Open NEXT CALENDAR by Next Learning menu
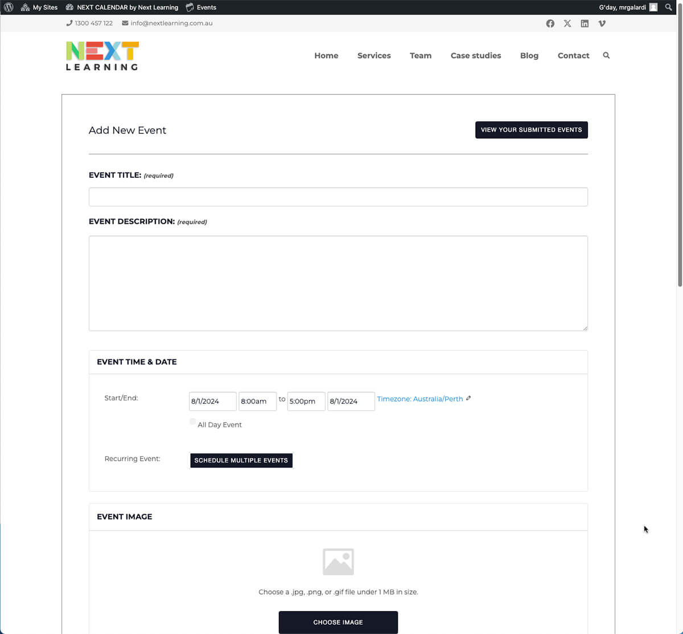The width and height of the screenshot is (683, 634). click(x=122, y=7)
